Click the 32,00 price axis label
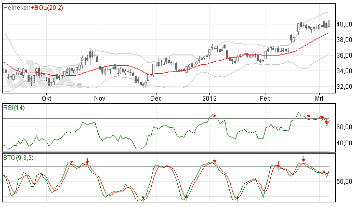 344,87
